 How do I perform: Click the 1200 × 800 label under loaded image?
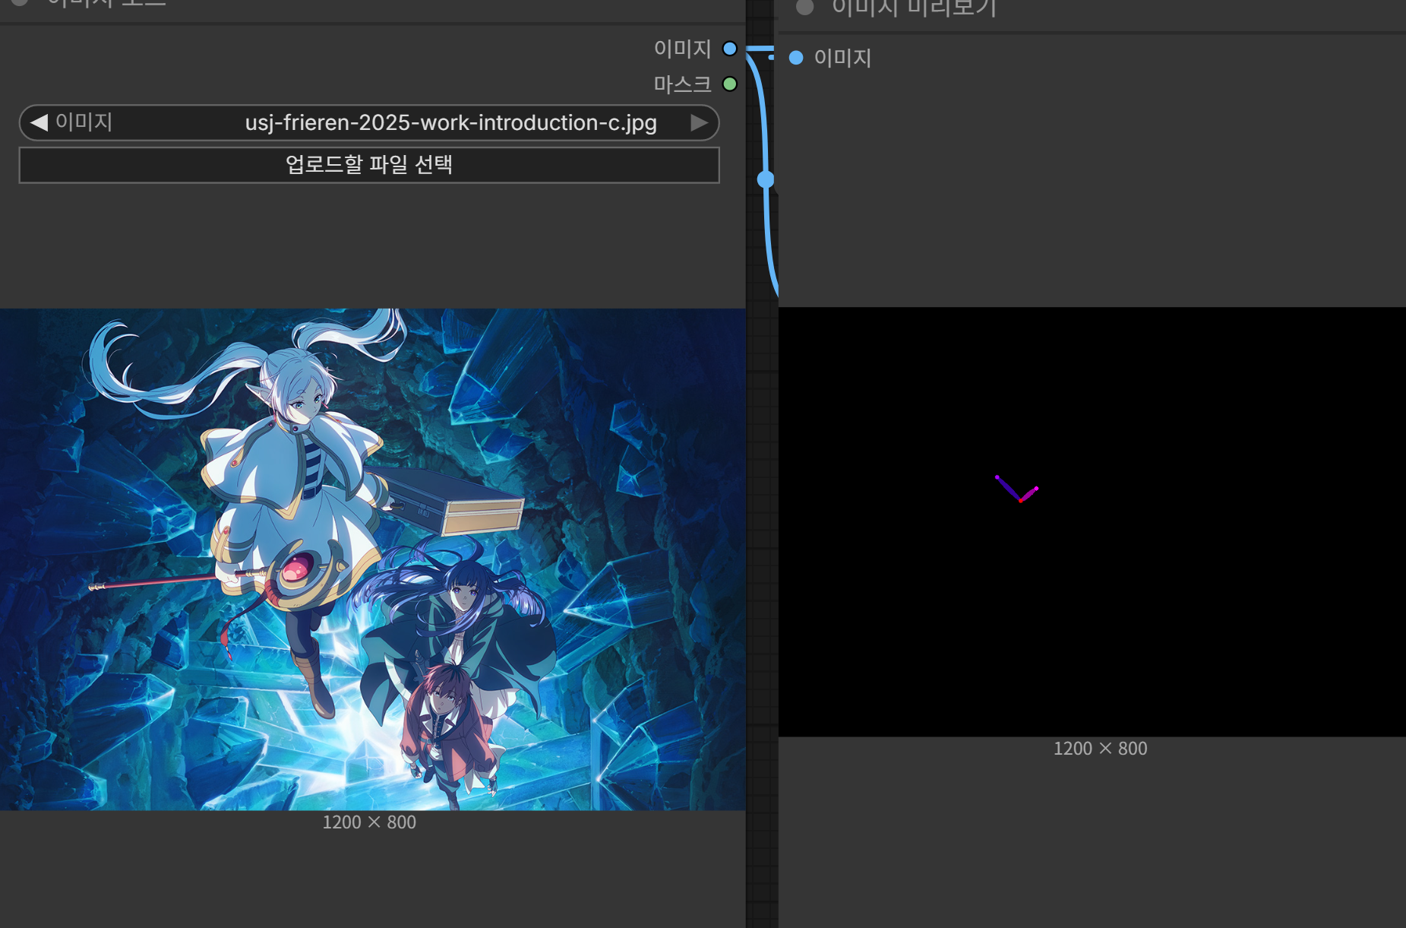click(x=369, y=822)
